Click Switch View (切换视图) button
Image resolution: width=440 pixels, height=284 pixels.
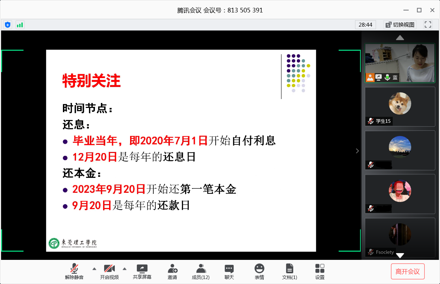400,25
